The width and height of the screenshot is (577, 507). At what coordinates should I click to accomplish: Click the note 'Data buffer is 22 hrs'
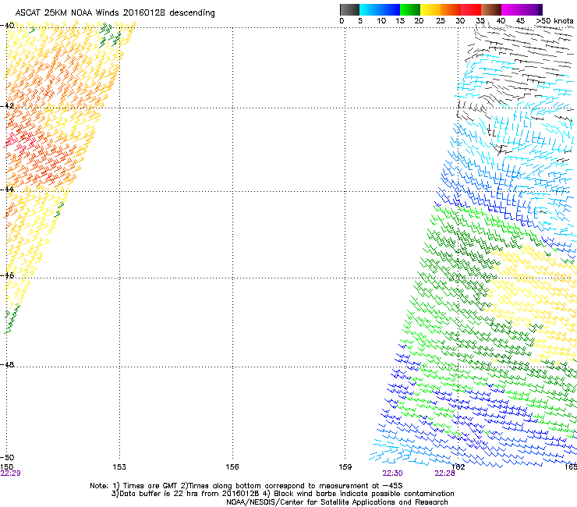(158, 494)
